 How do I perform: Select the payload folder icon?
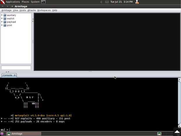tap(5, 22)
